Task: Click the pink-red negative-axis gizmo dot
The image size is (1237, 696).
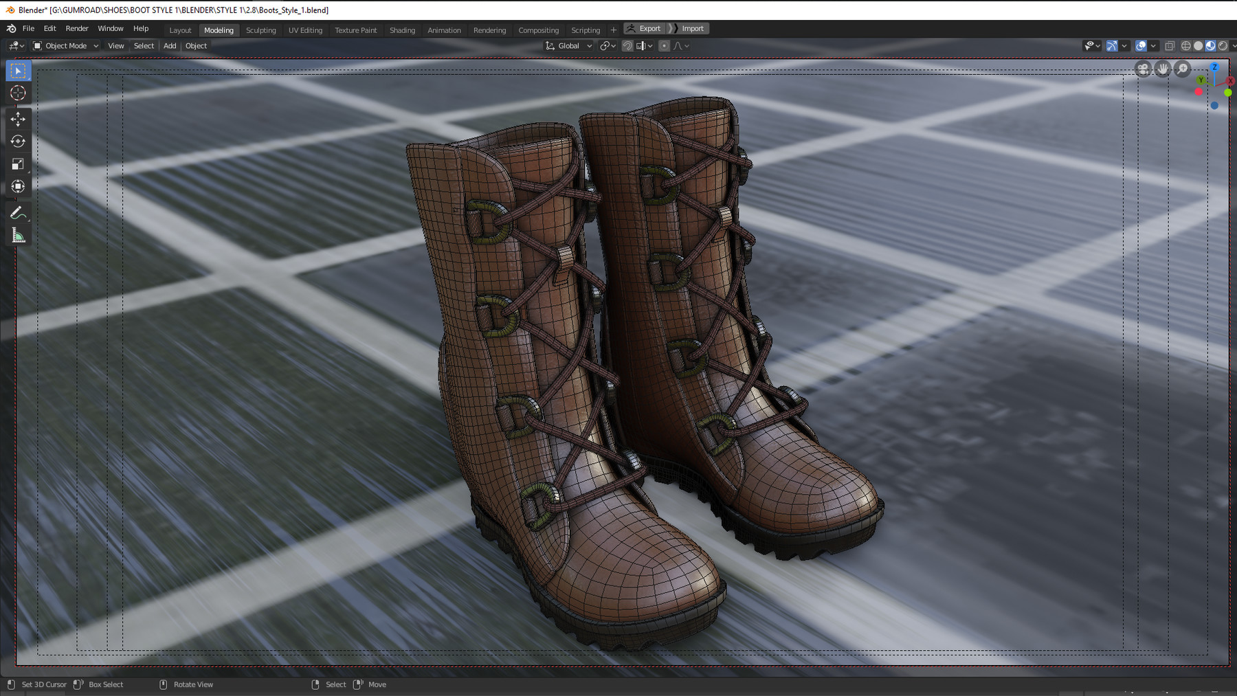Action: pyautogui.click(x=1199, y=91)
